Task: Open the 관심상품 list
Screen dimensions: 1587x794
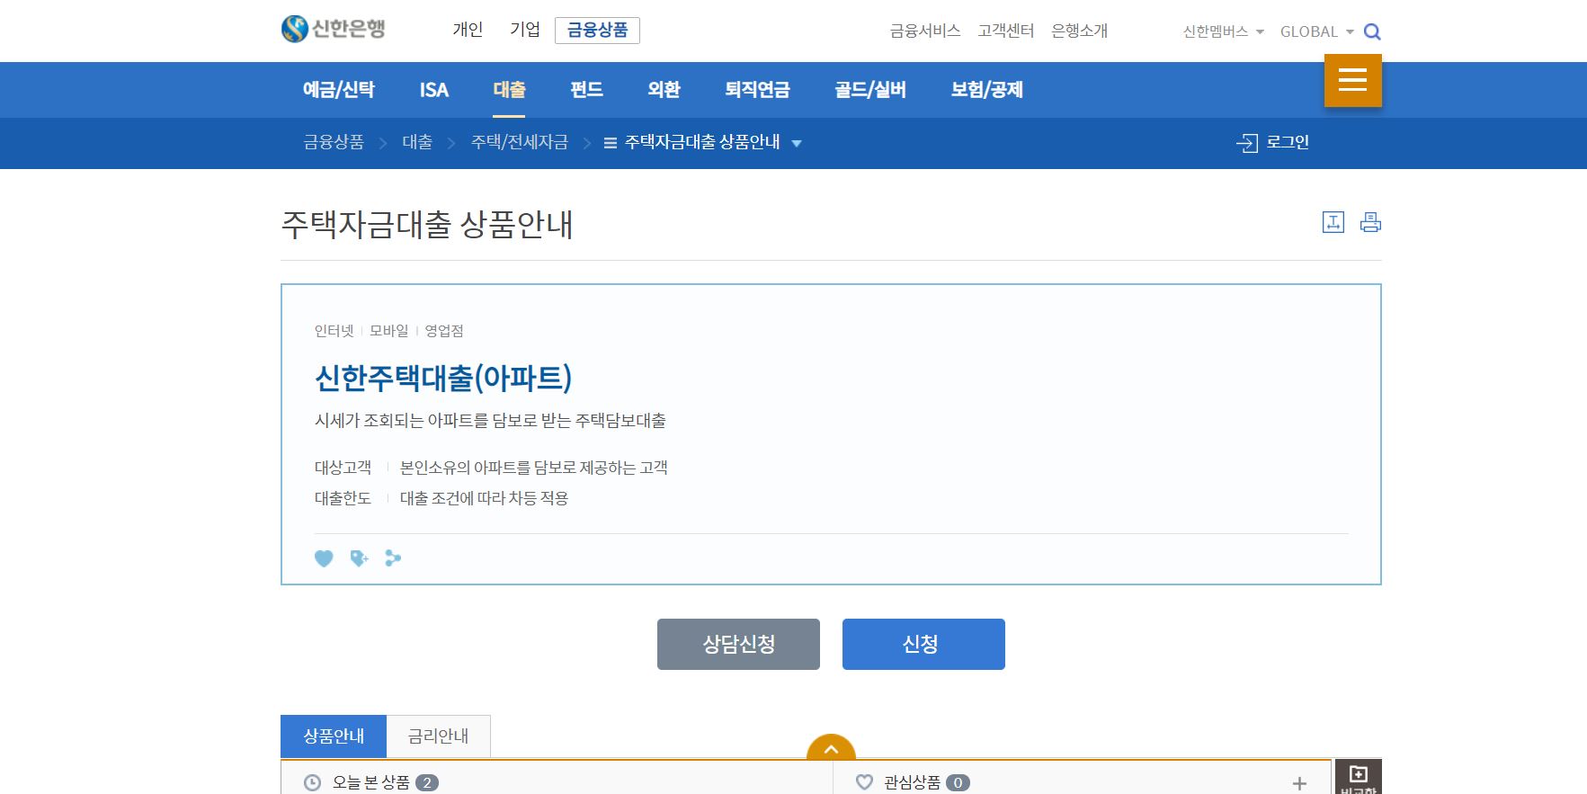Action: tap(912, 782)
